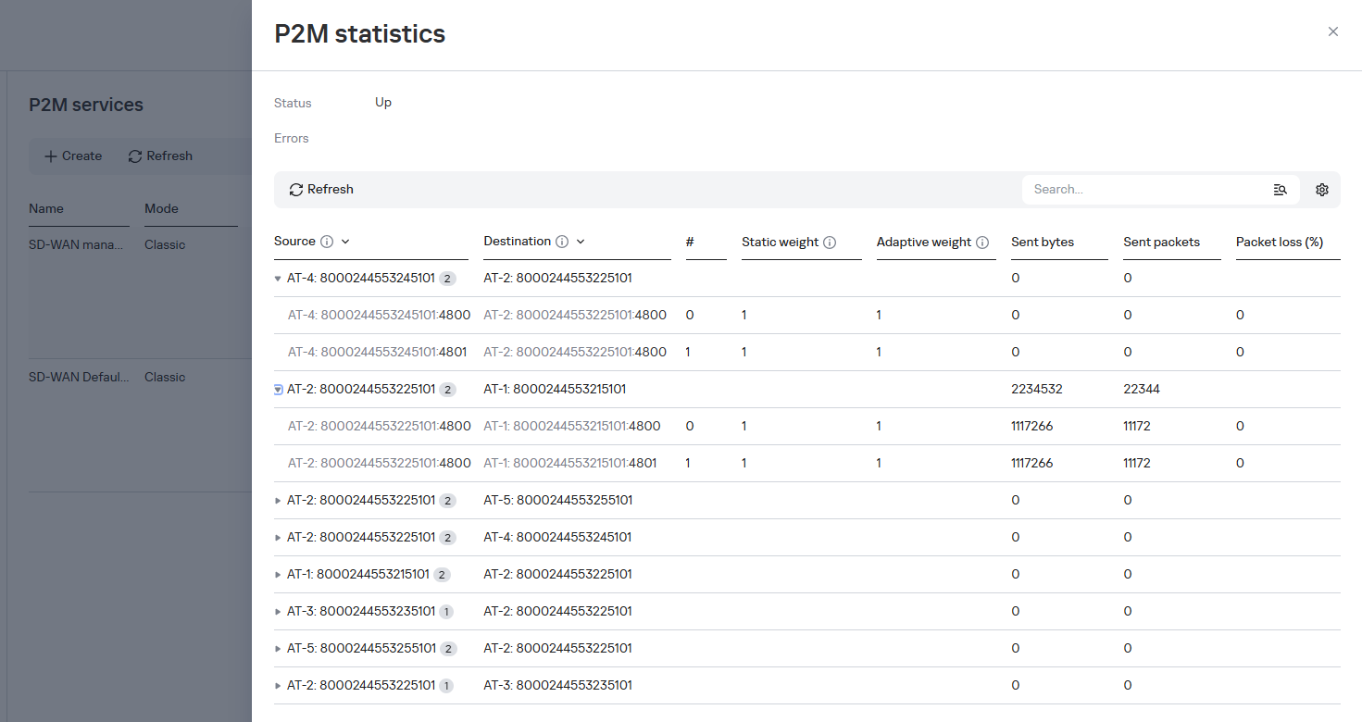Click source AT-3: 8000244553235101

pyautogui.click(x=361, y=612)
